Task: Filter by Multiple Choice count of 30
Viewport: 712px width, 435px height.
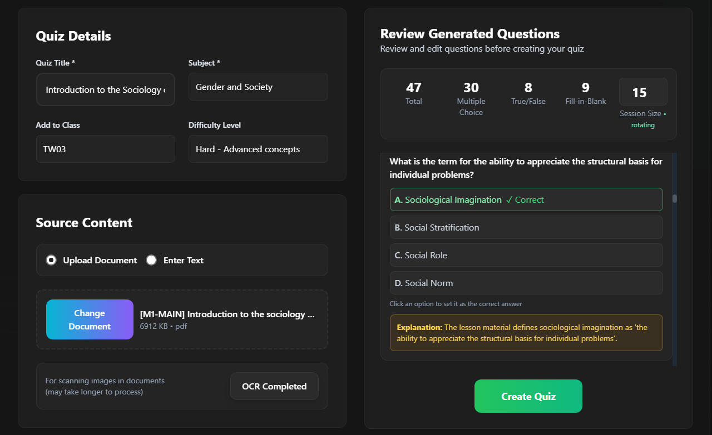Action: [471, 93]
